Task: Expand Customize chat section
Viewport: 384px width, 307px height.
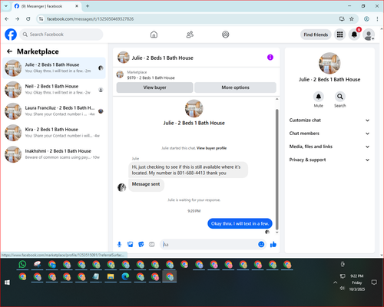Action: (329, 120)
